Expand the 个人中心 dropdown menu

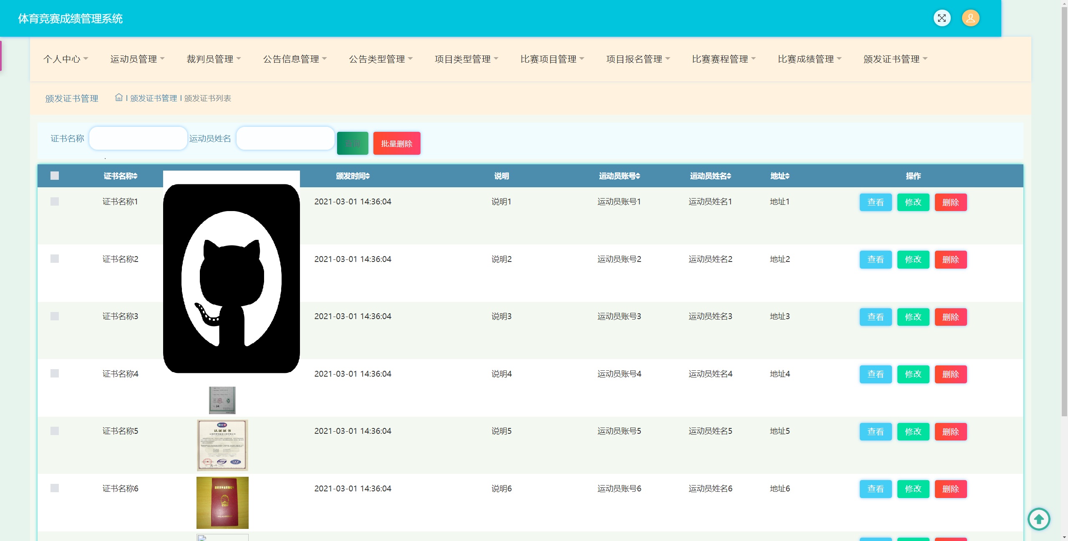click(66, 59)
